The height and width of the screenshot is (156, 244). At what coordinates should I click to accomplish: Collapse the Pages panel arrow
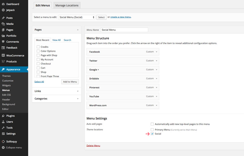click(78, 30)
